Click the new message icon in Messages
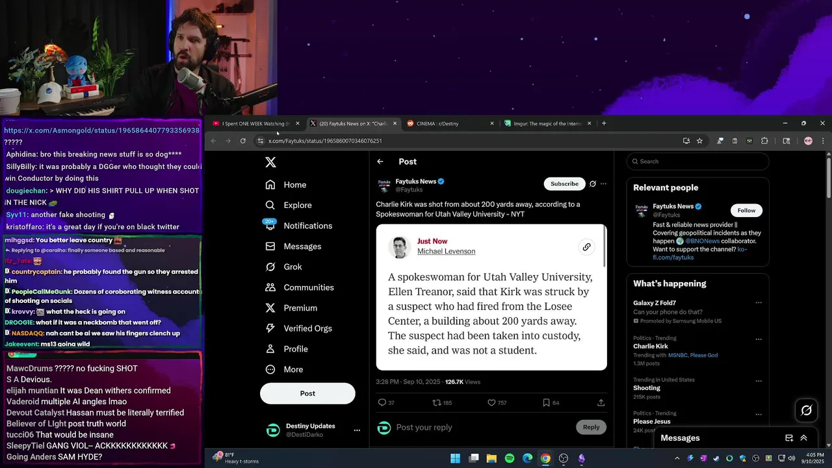This screenshot has height=468, width=832. point(789,438)
